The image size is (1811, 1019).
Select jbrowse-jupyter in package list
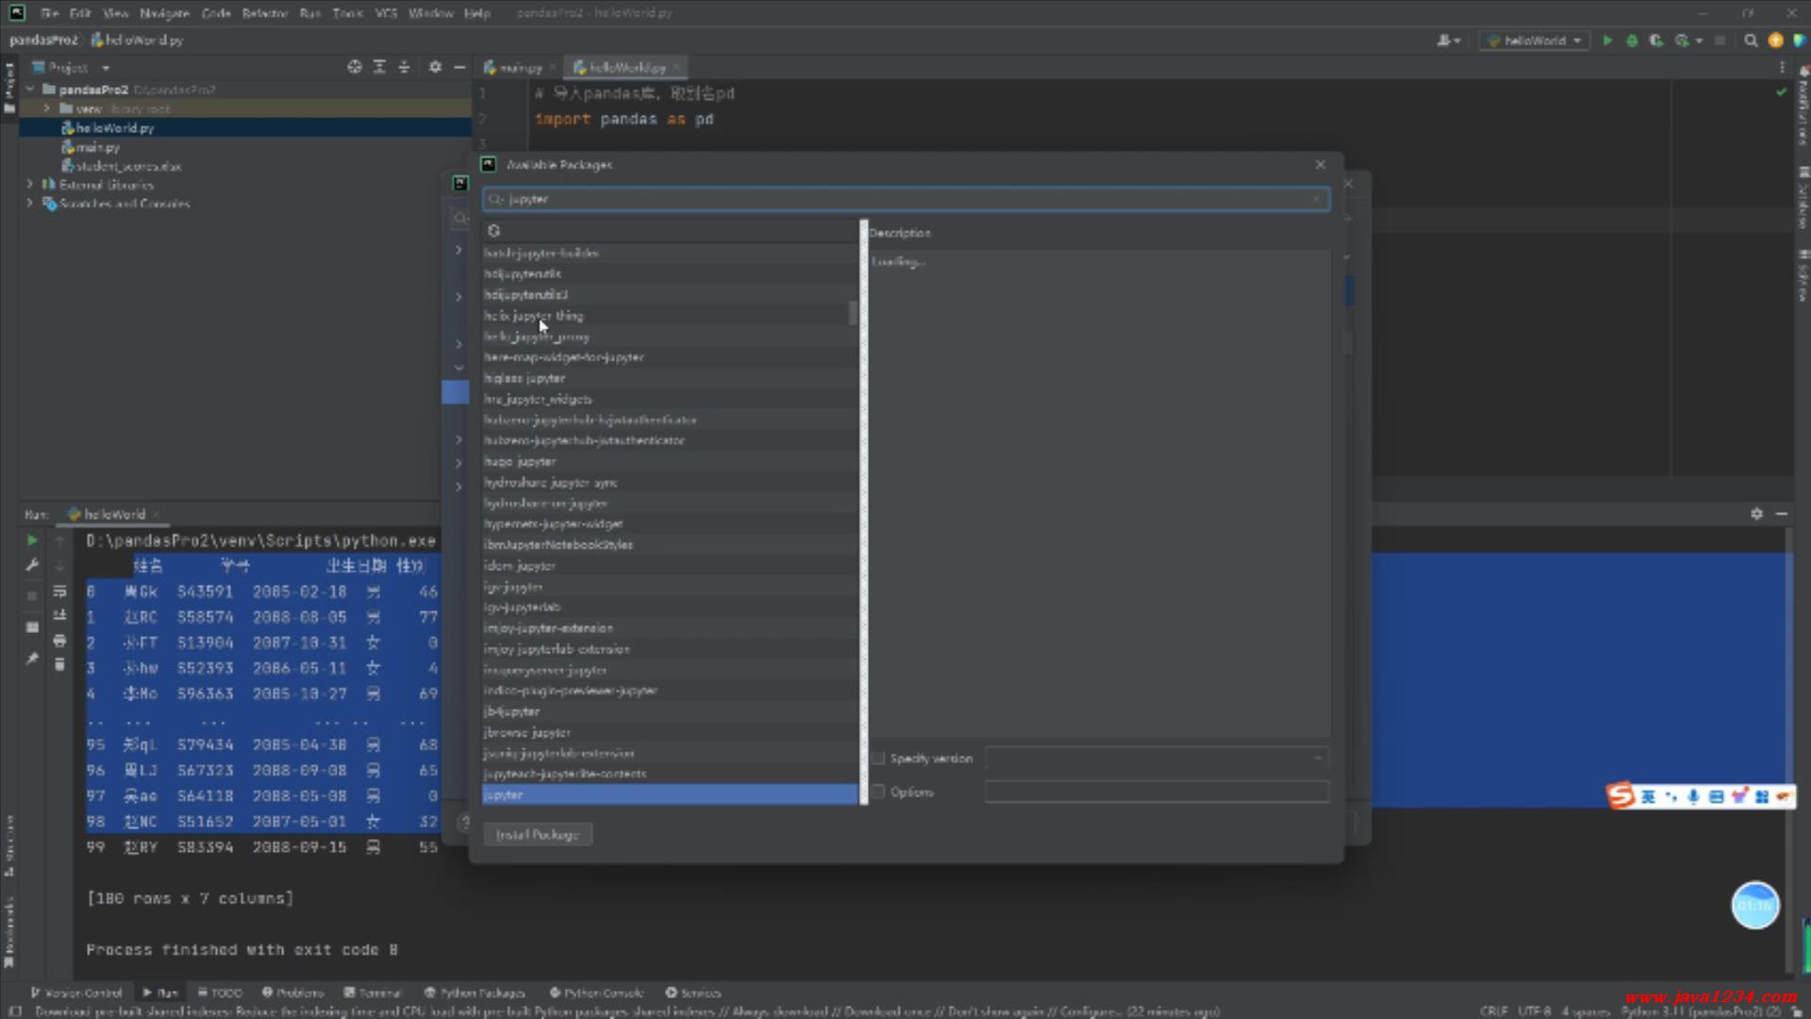tap(670, 732)
